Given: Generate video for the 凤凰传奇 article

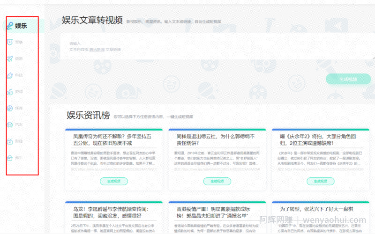Looking at the screenshot, I should pos(114,181).
